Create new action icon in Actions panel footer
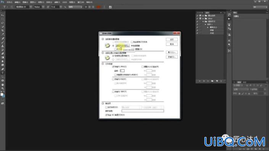The image size is (269, 151). click(x=217, y=81)
